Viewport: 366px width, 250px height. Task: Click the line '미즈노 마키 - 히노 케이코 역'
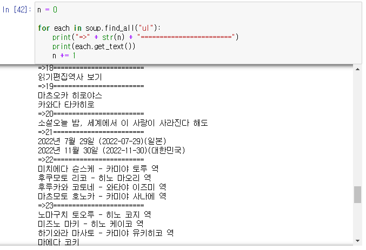(x=91, y=224)
